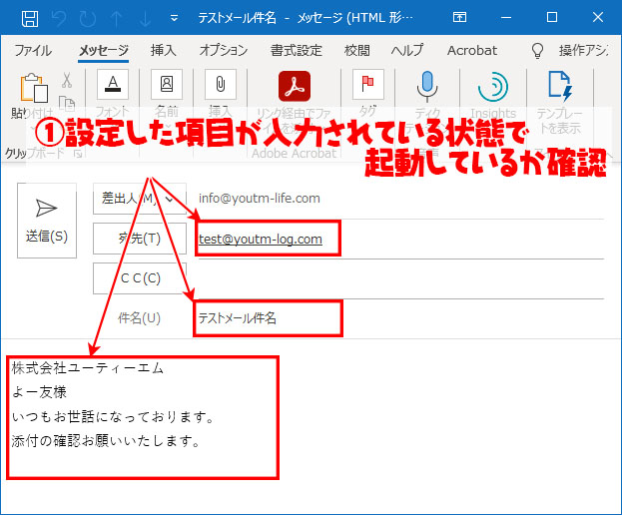The height and width of the screenshot is (515, 622).
Task: Click the empty CC input field
Action: click(400, 279)
